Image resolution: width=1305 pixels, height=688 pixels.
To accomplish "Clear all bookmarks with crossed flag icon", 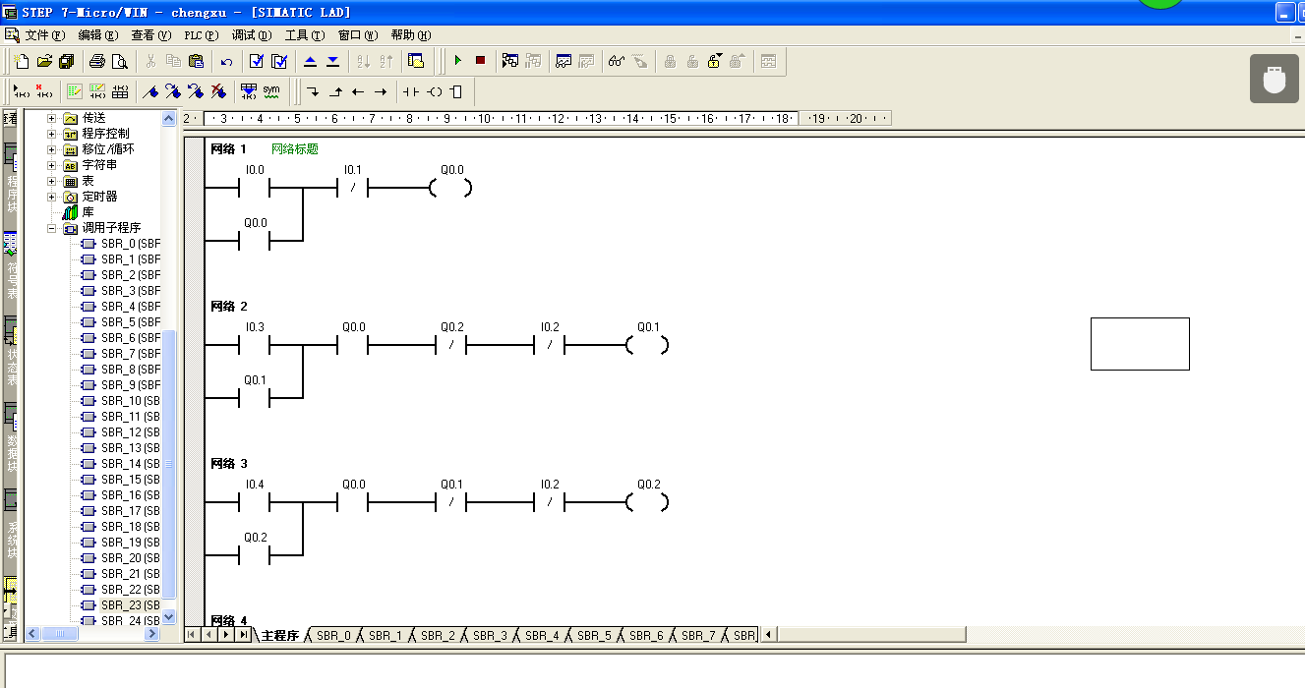I will coord(218,91).
